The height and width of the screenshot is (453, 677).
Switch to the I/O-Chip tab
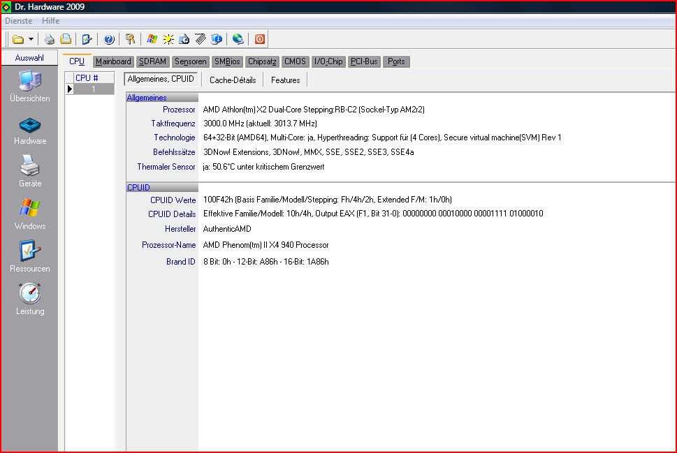tap(328, 61)
